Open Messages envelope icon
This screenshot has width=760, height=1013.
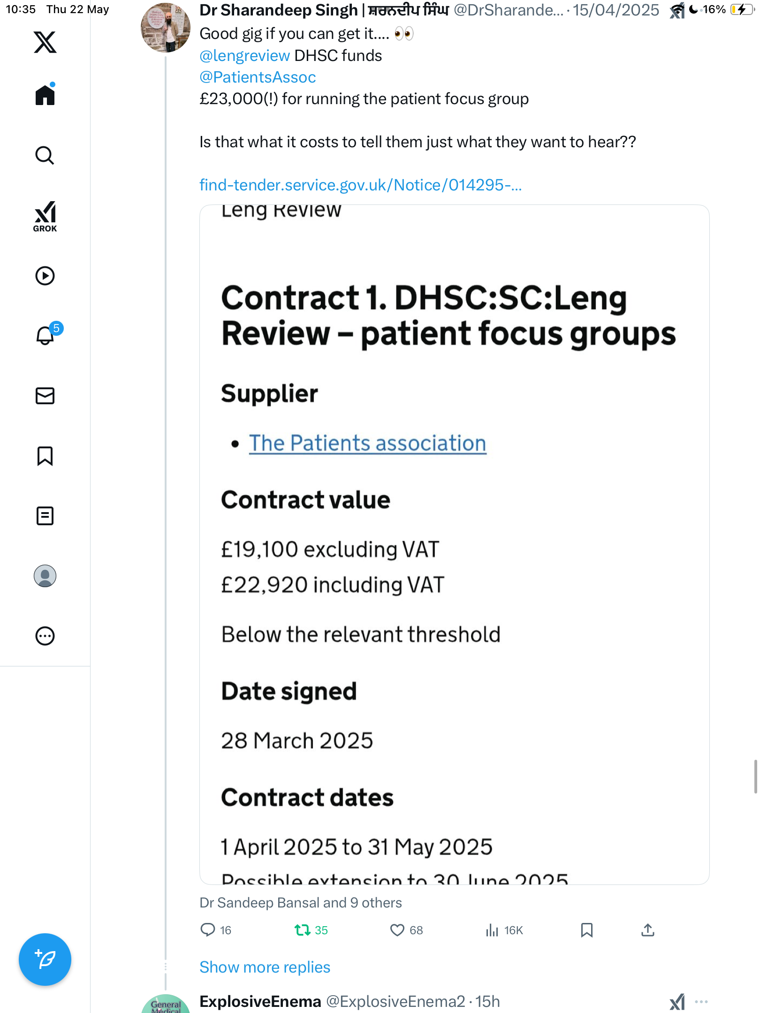(45, 396)
